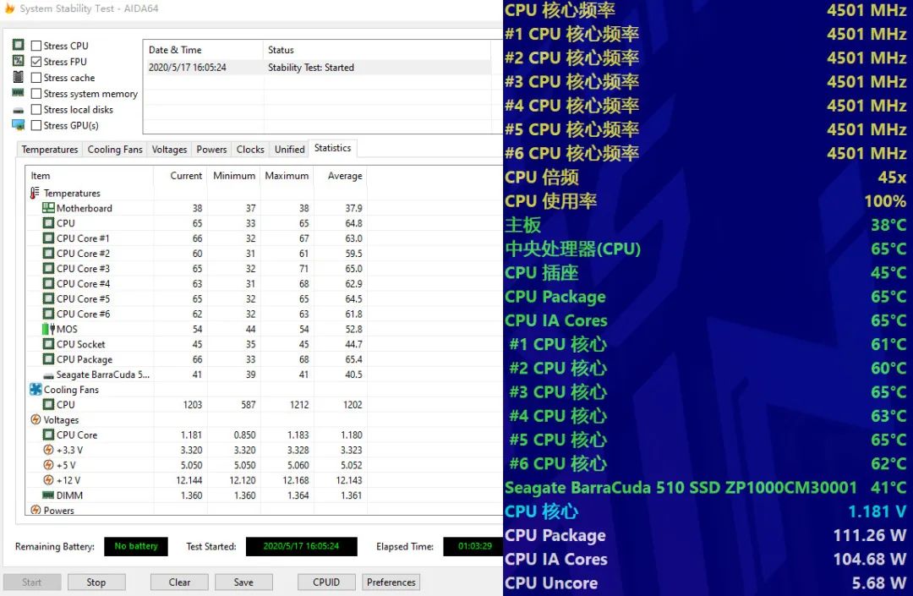Click the green MOS sensor icon
This screenshot has width=913, height=596.
pos(48,329)
